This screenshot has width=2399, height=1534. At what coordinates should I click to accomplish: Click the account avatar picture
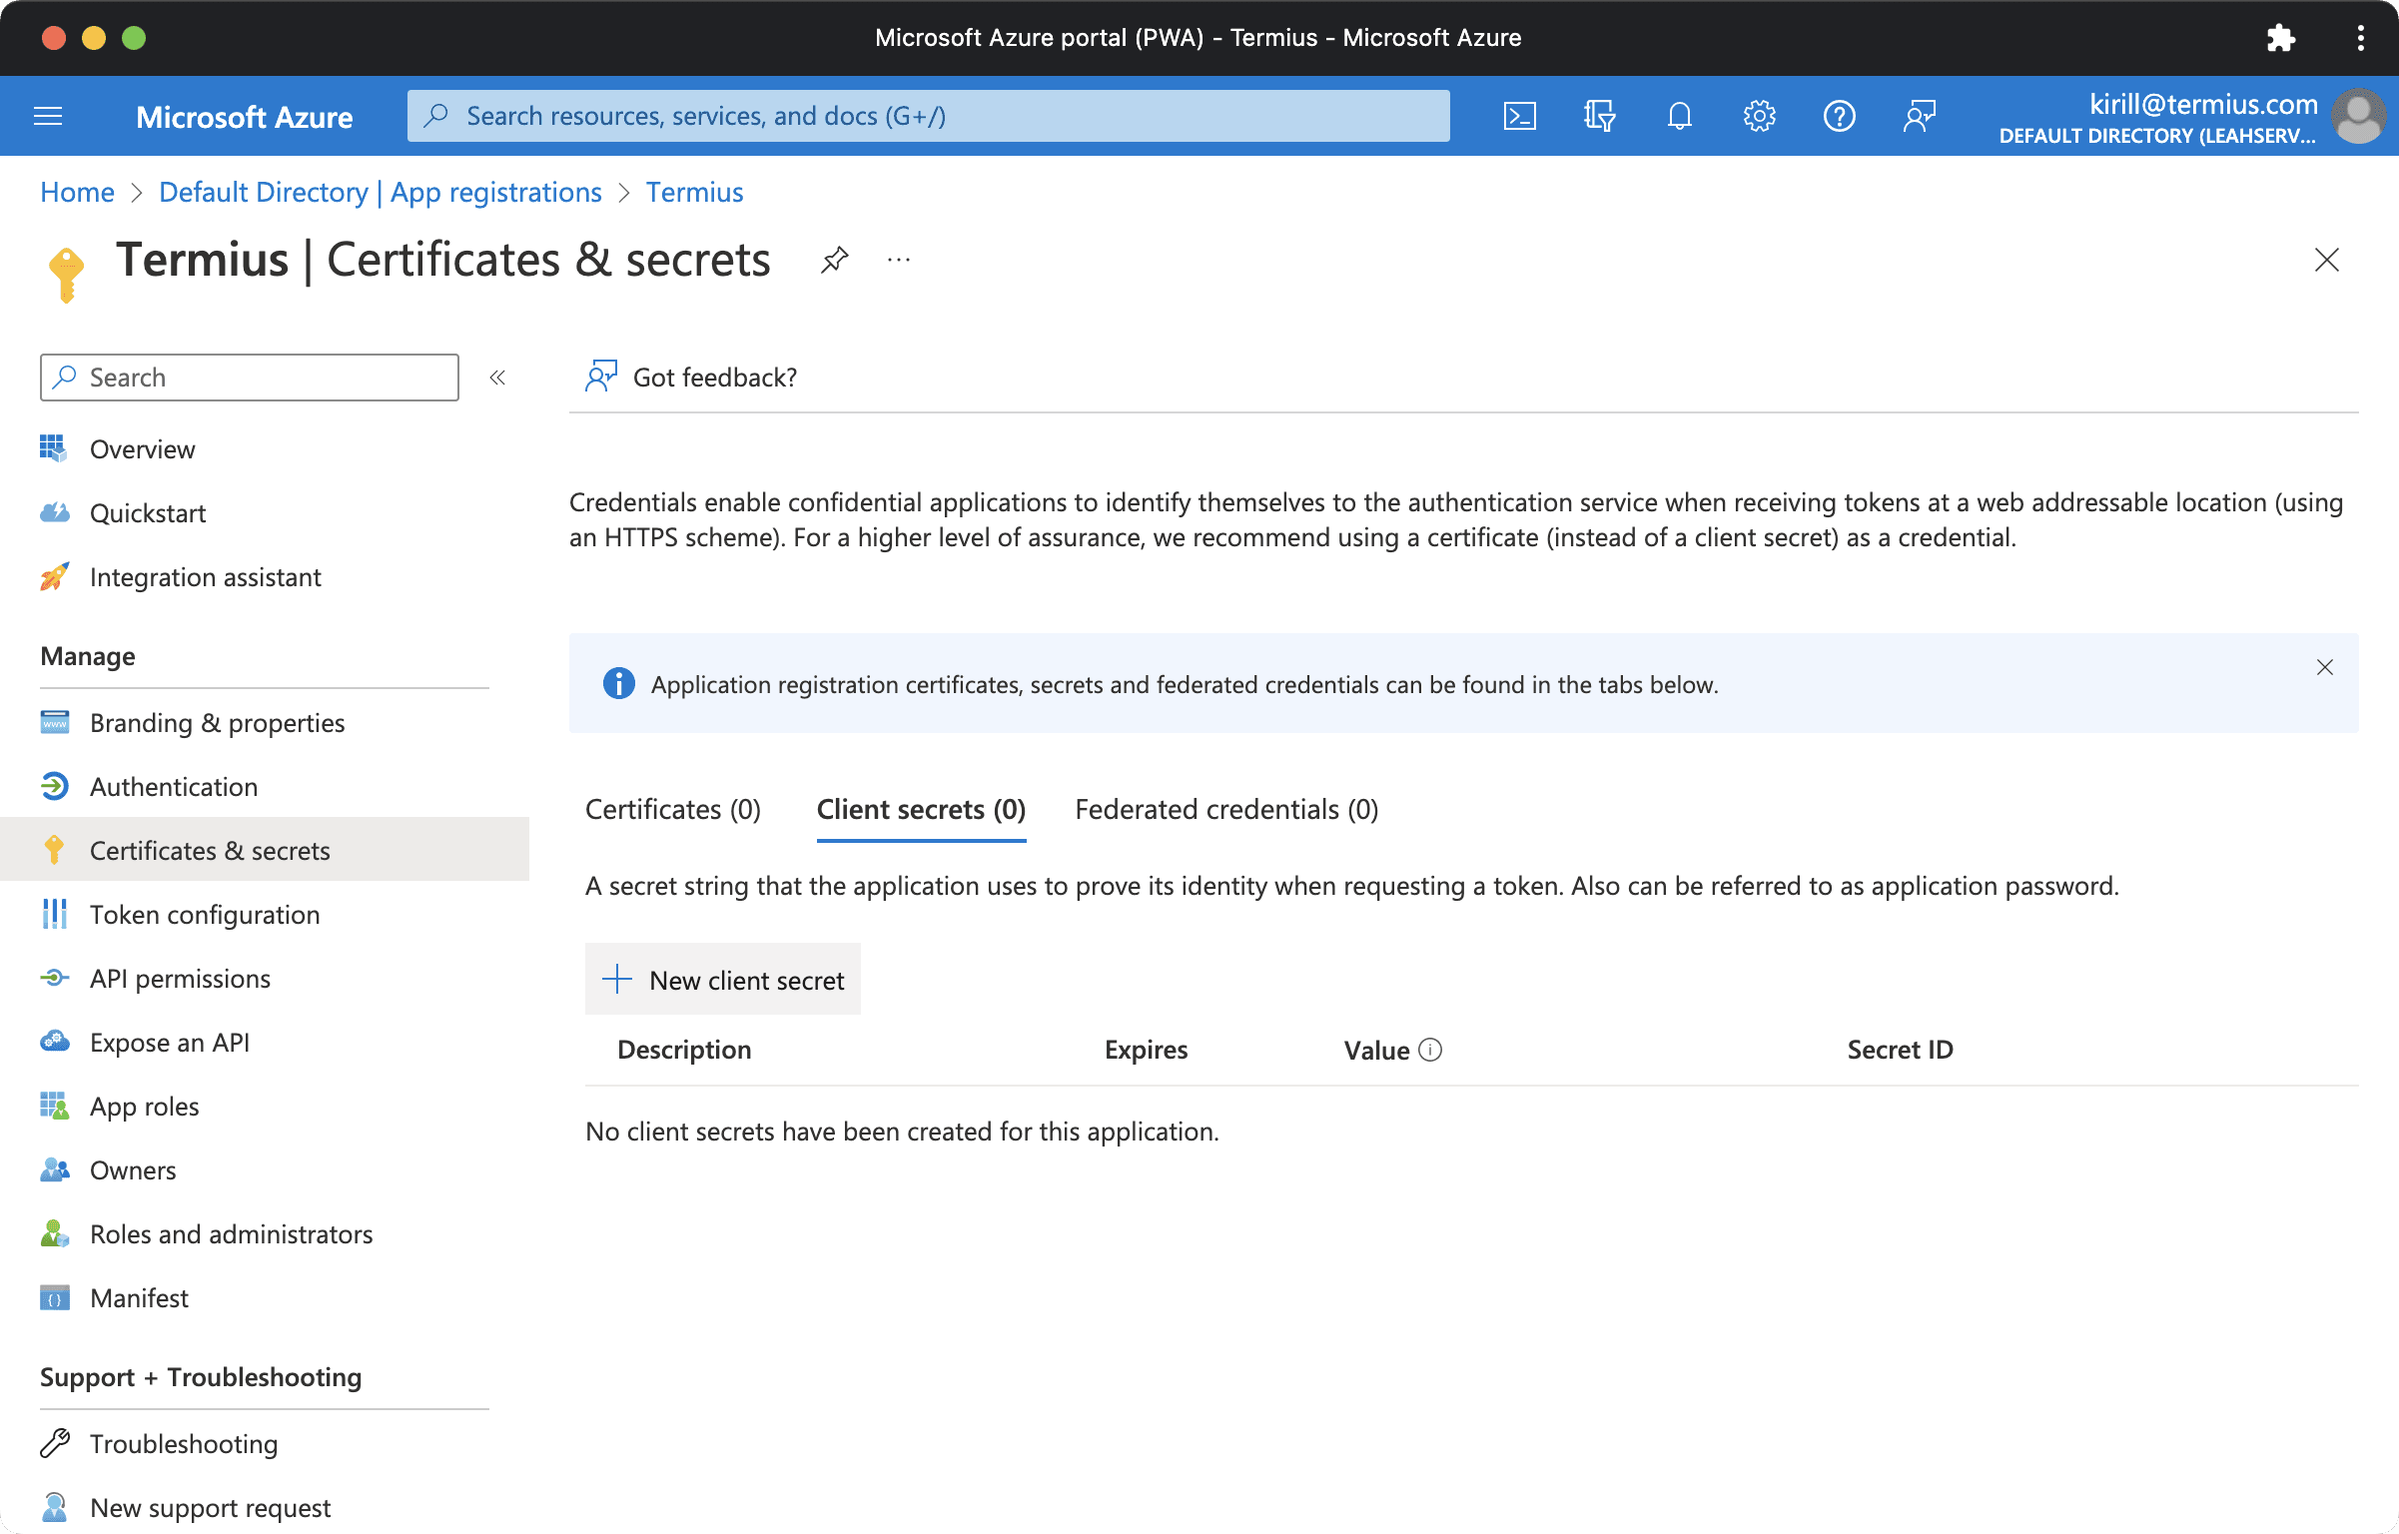coord(2357,117)
